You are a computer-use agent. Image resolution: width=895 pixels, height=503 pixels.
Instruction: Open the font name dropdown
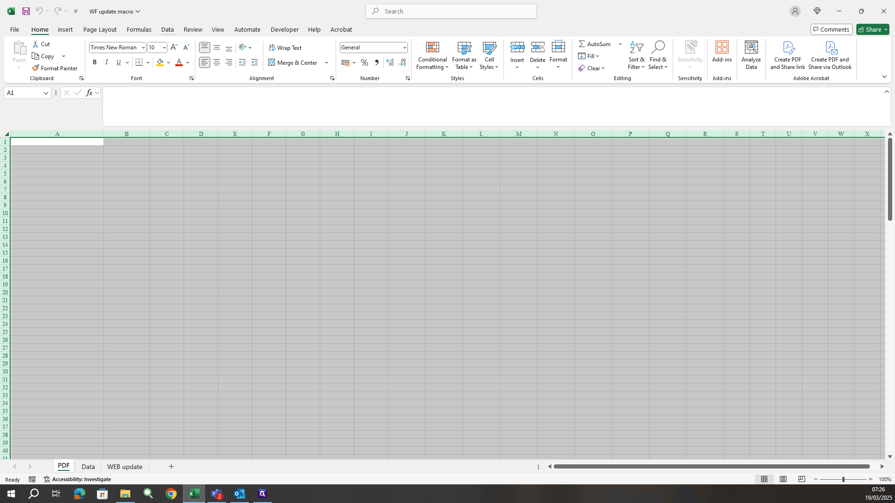143,48
